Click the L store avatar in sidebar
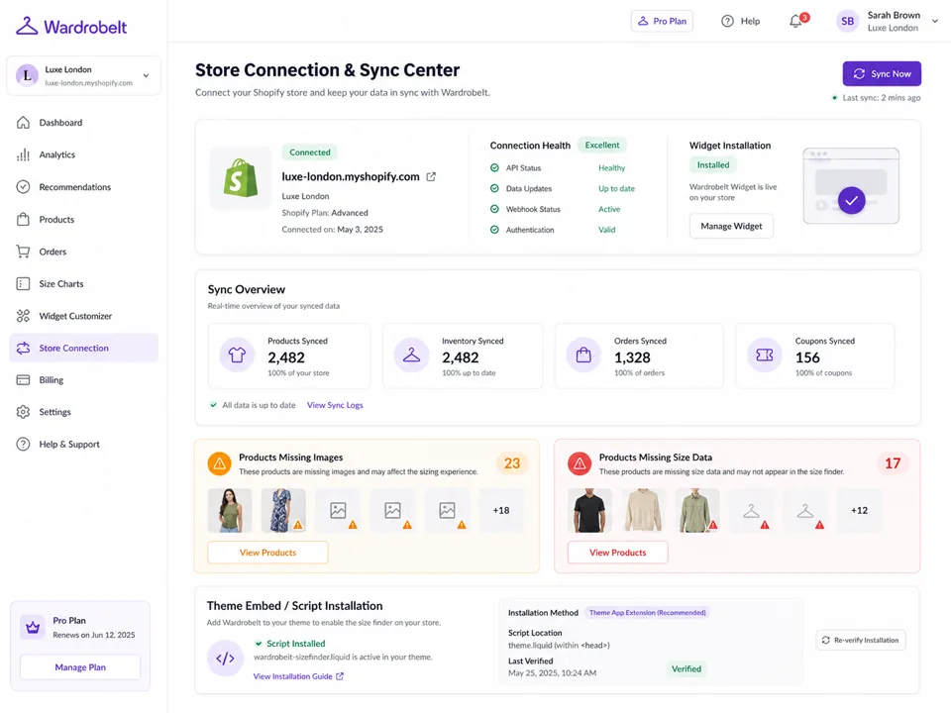951x713 pixels. [x=27, y=76]
